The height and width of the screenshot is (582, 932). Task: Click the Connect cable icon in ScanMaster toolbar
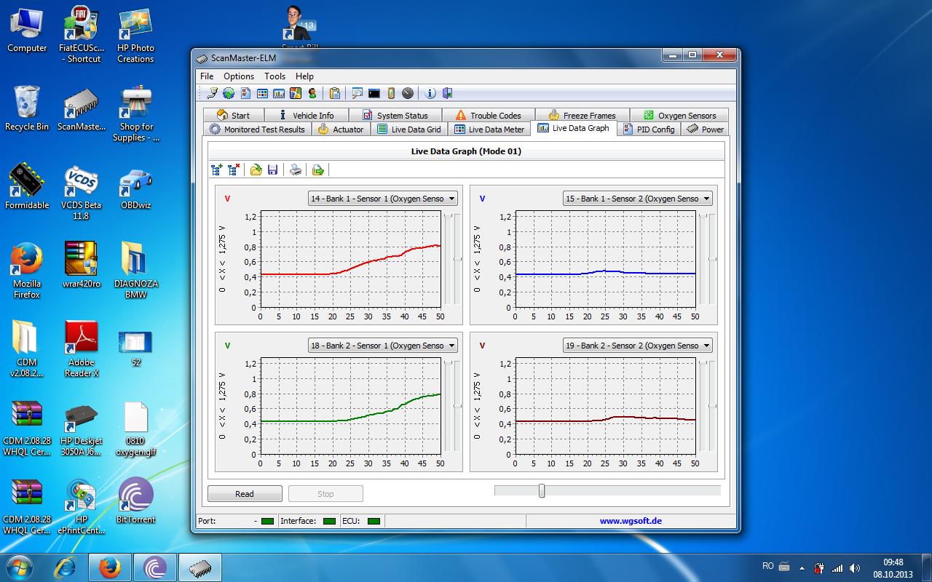click(x=212, y=93)
